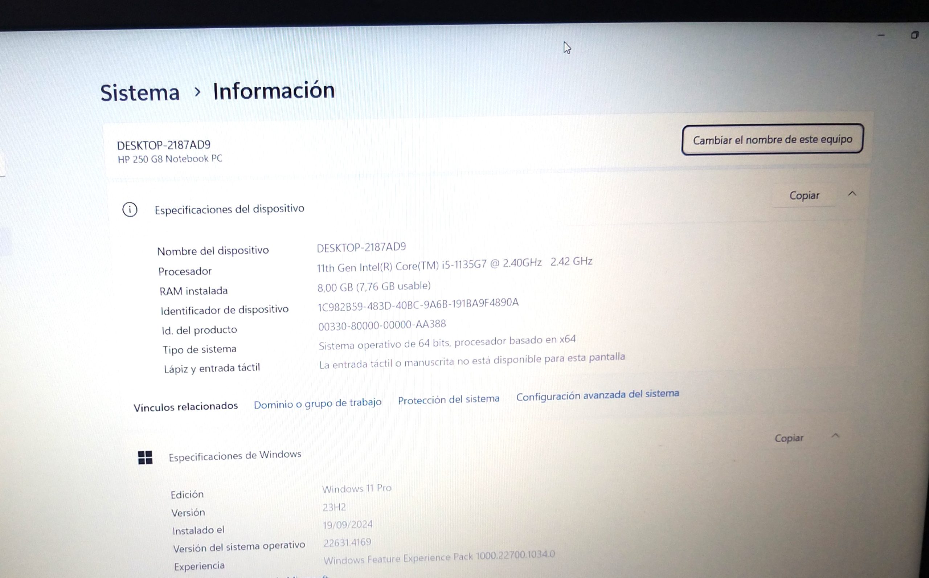Collapse the Especificaciones de Windows section
Image resolution: width=929 pixels, height=578 pixels.
coord(835,436)
